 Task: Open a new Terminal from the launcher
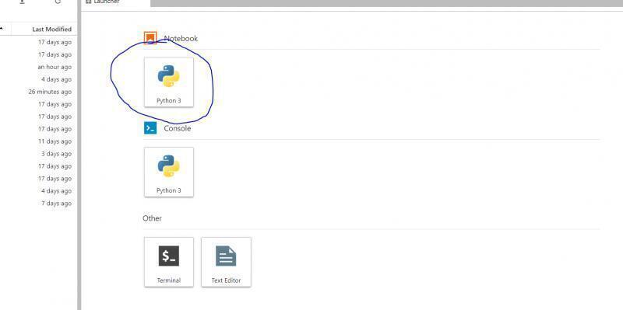click(x=169, y=262)
